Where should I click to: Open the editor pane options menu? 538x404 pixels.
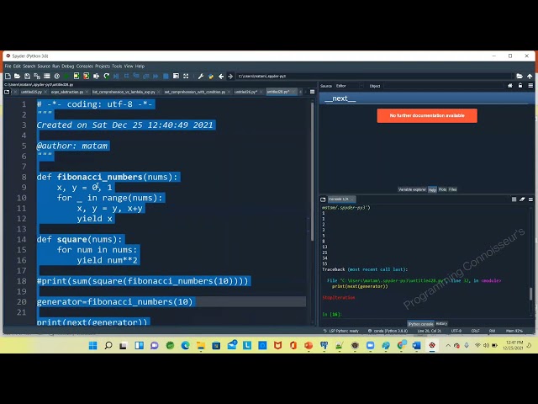(312, 92)
